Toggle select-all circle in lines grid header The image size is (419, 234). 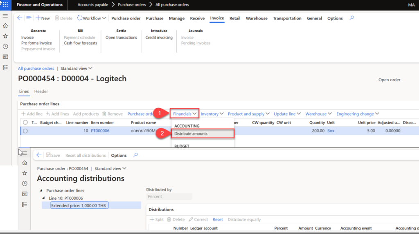[25, 123]
